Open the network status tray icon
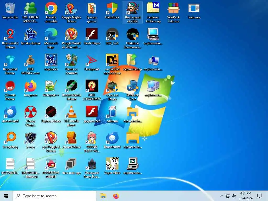268x201 pixels. click(x=228, y=196)
